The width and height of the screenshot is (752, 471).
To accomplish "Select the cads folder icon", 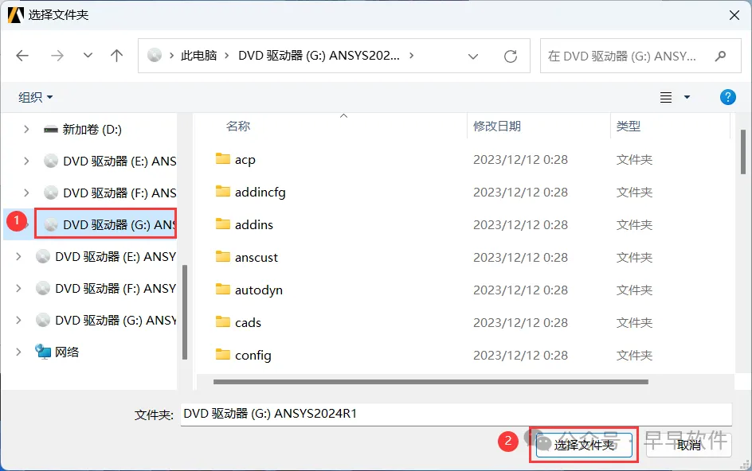I will coord(222,321).
